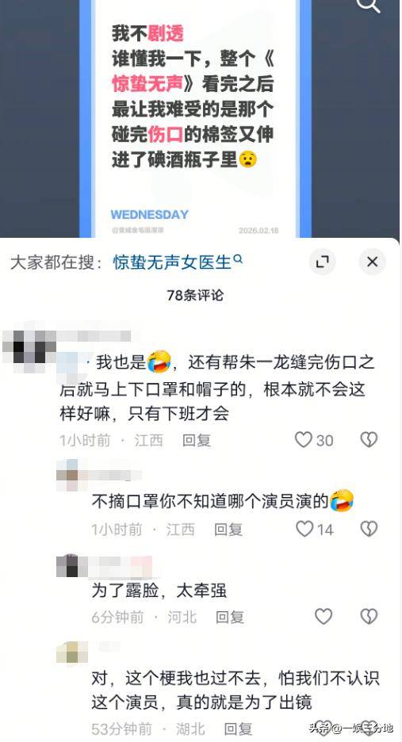
Task: Reply to the 湖北 comment
Action: click(238, 729)
